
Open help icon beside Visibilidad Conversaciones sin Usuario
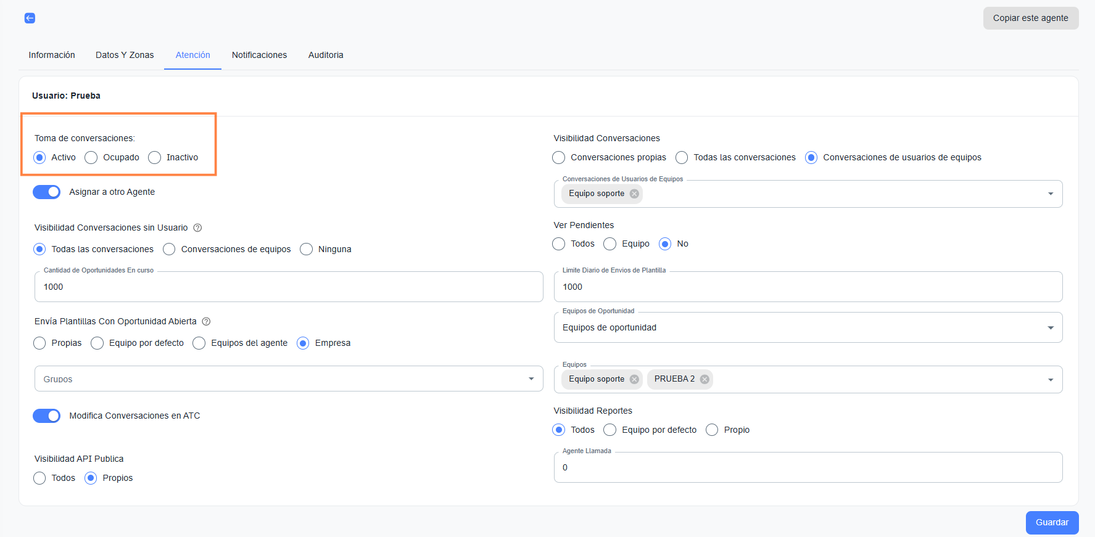(x=197, y=228)
